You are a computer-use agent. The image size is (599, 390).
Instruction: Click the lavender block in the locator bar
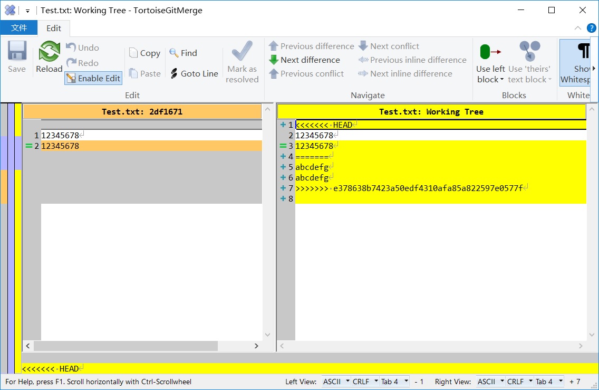4,153
